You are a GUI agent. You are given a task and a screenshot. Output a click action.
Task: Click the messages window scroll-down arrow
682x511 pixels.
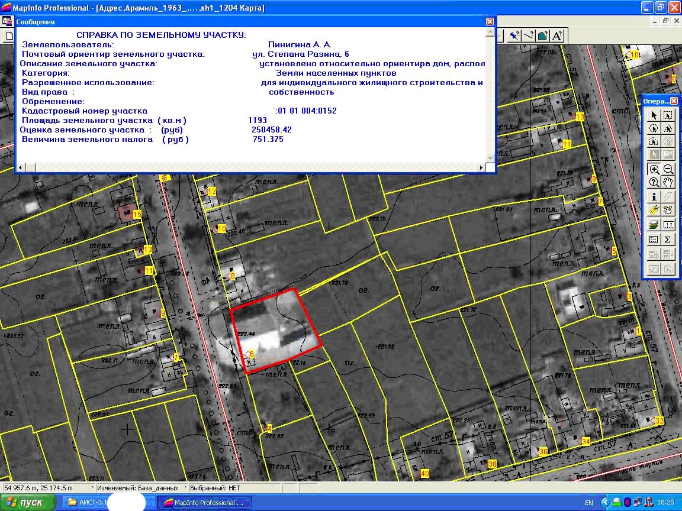[490, 159]
